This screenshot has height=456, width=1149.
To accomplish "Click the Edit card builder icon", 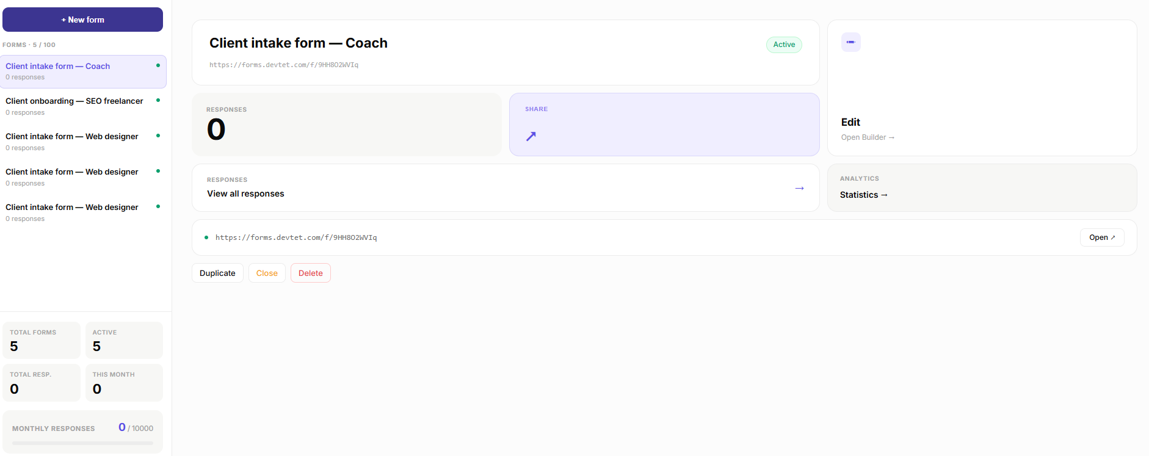I will [850, 42].
